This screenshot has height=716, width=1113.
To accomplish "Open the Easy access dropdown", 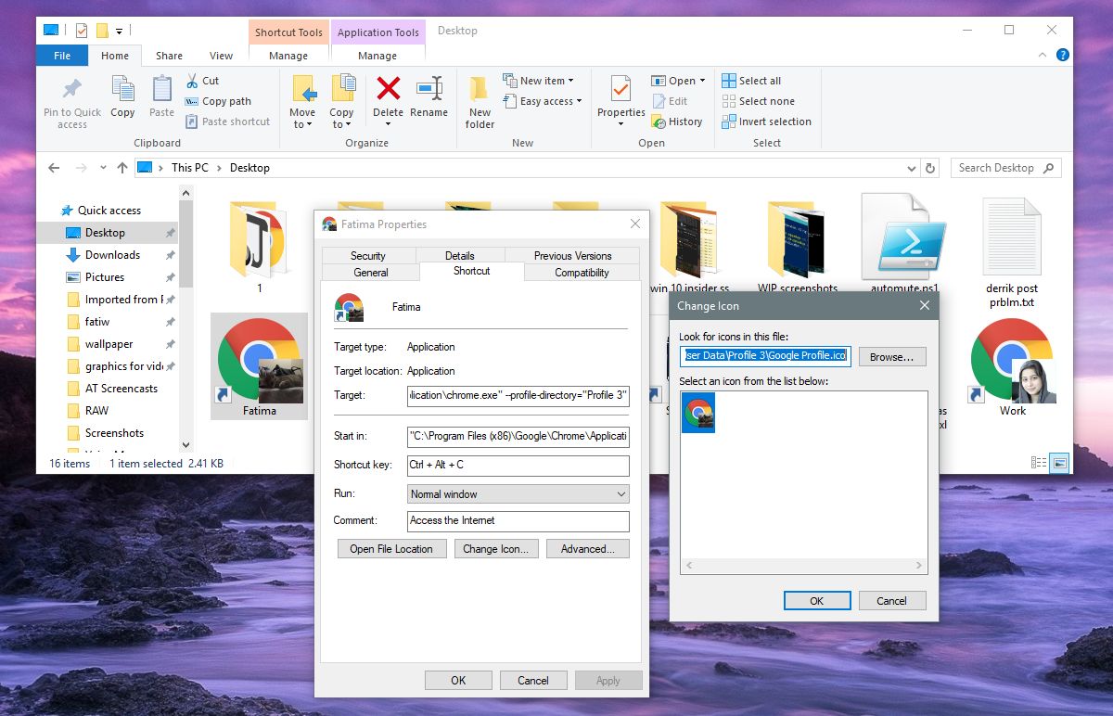I will coord(543,101).
